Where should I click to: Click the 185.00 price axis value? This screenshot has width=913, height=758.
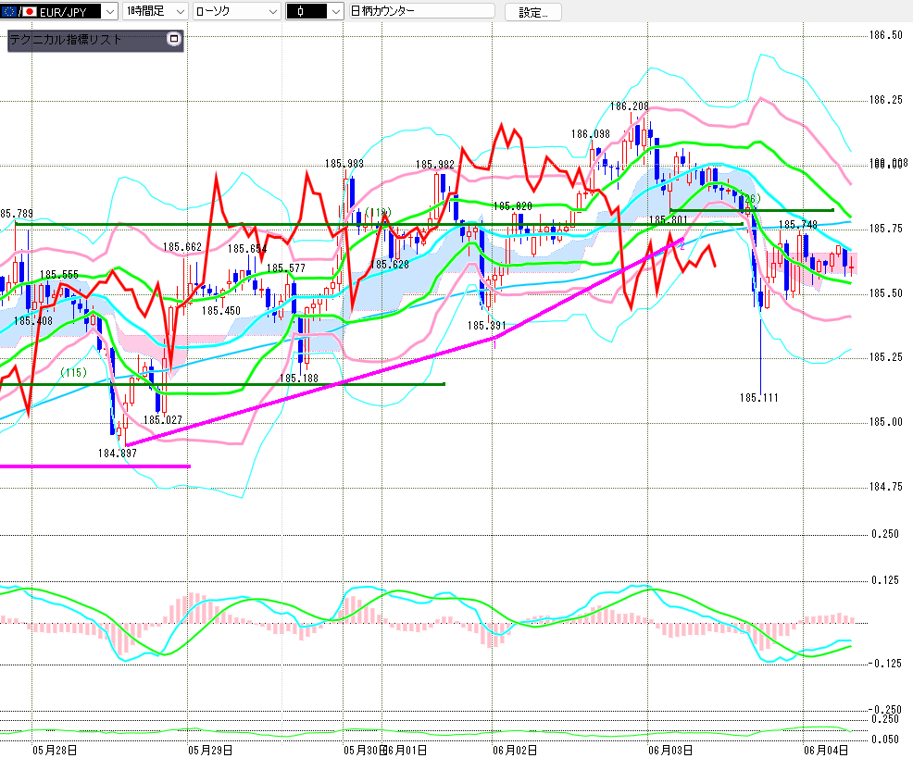(x=885, y=422)
